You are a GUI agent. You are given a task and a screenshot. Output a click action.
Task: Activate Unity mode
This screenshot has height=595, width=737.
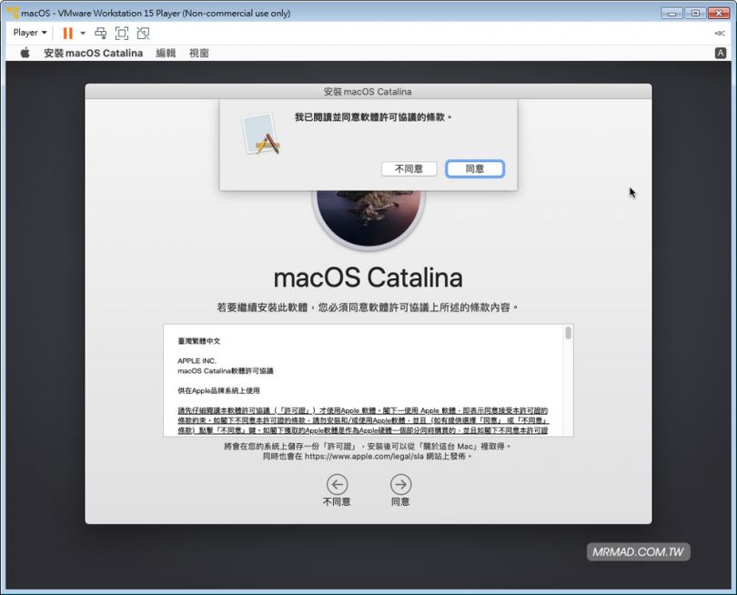tap(143, 33)
